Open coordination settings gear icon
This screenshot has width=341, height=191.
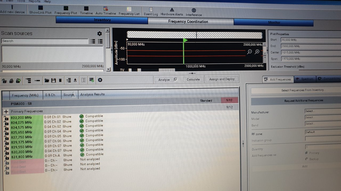coord(100,80)
